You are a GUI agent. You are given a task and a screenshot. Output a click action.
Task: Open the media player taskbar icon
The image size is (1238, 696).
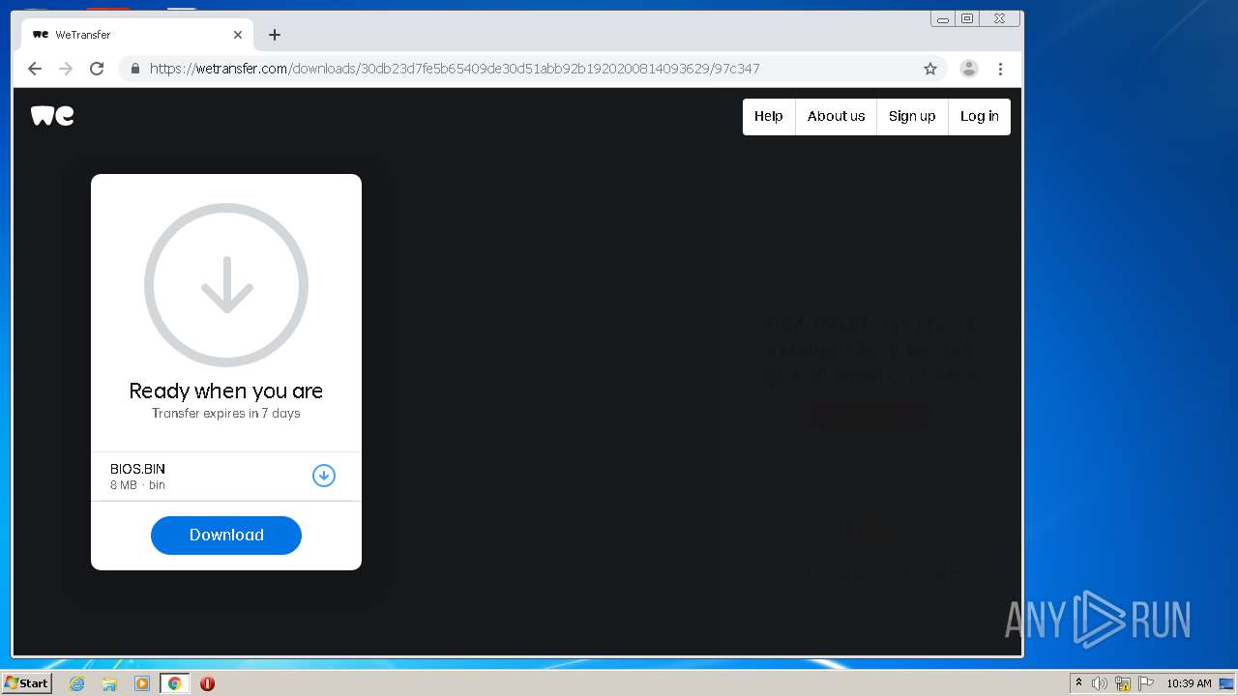(142, 683)
